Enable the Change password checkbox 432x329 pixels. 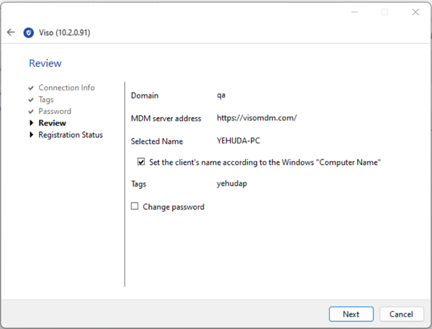134,206
